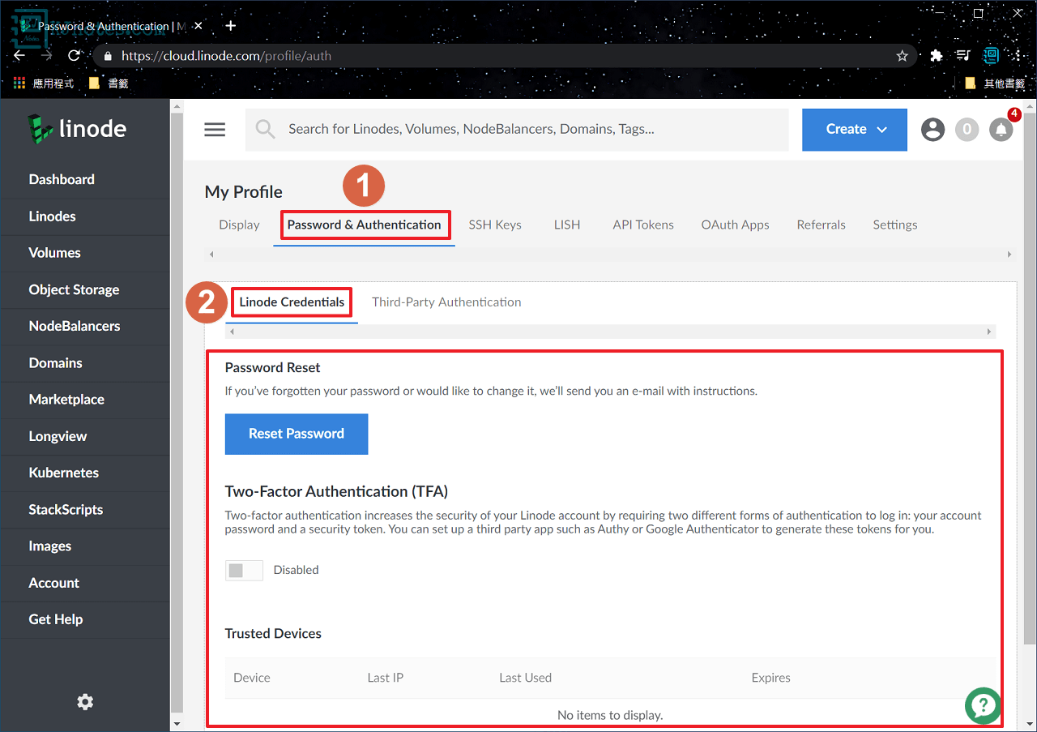Viewport: 1037px width, 732px height.
Task: Select the Password & Authentication tab
Action: coord(365,225)
